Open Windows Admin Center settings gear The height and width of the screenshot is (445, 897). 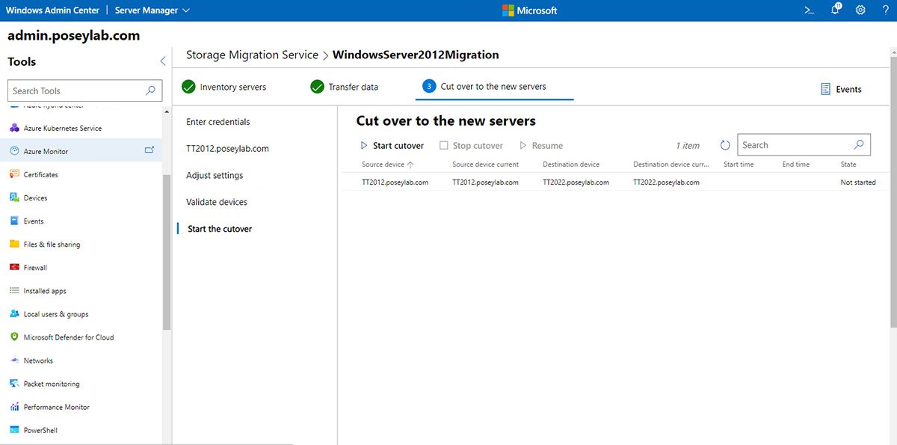[861, 10]
